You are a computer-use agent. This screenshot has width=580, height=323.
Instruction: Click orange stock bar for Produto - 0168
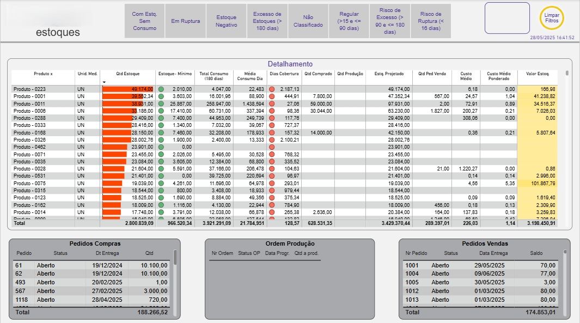coord(117,132)
